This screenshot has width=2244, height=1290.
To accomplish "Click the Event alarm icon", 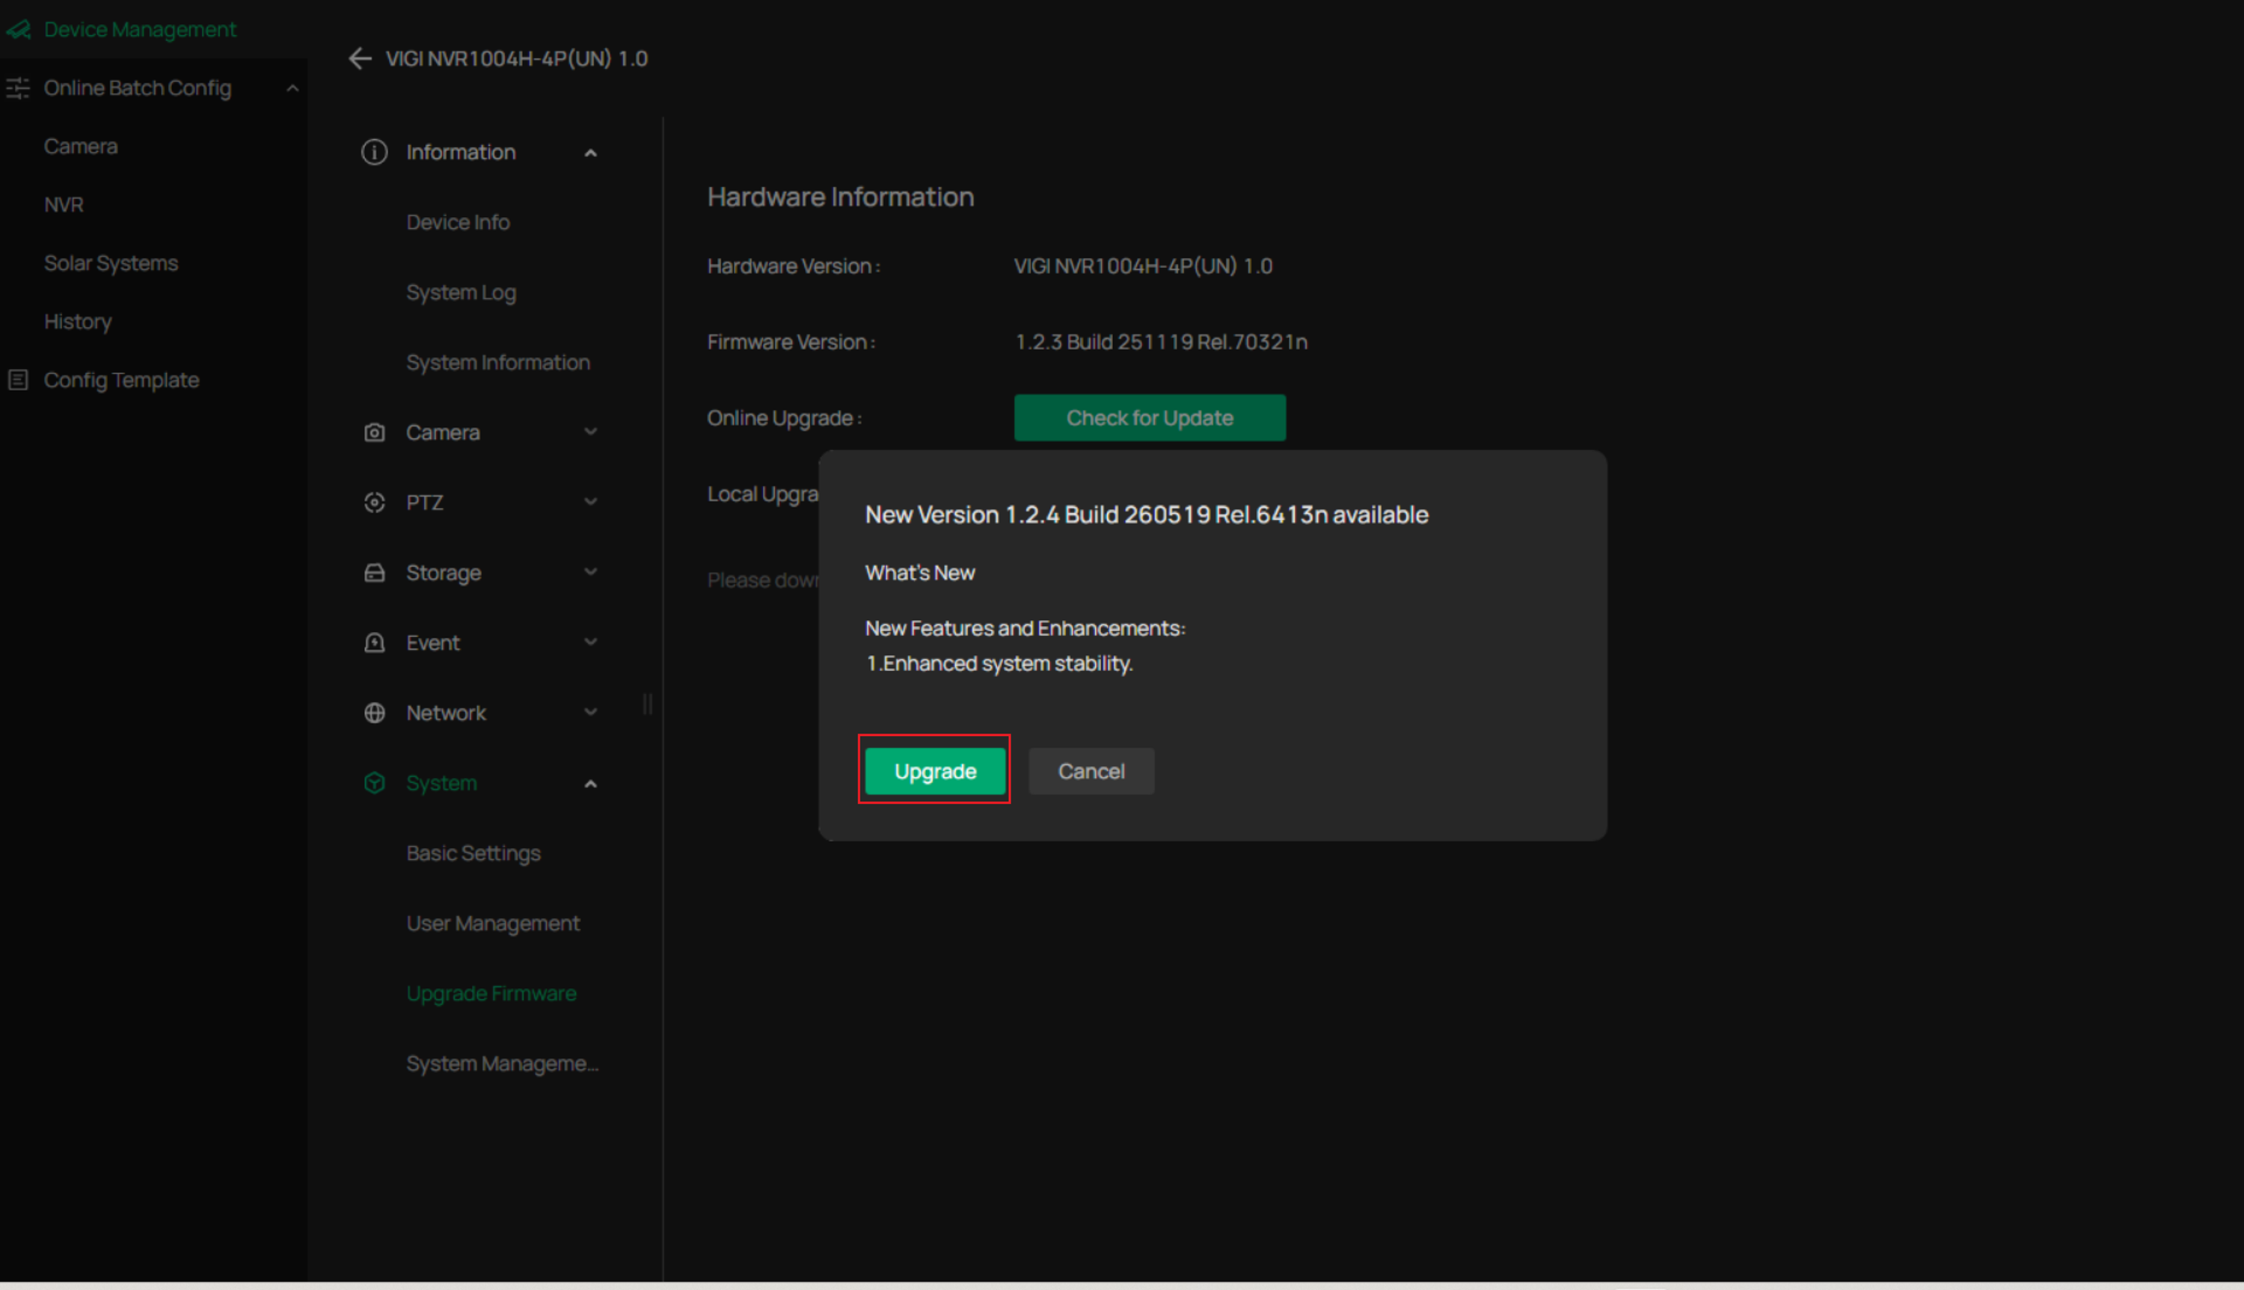I will [x=375, y=643].
